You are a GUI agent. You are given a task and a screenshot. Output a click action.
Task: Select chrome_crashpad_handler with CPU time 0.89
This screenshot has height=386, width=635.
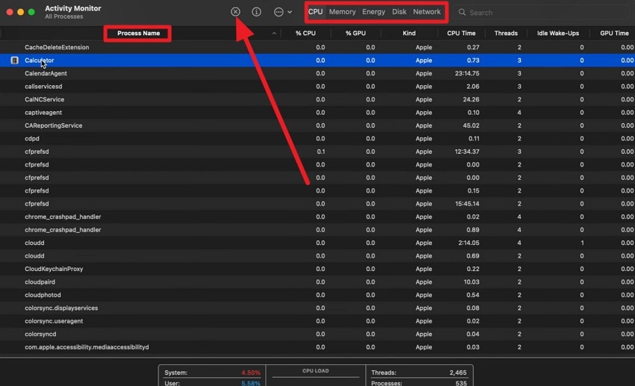click(317, 230)
